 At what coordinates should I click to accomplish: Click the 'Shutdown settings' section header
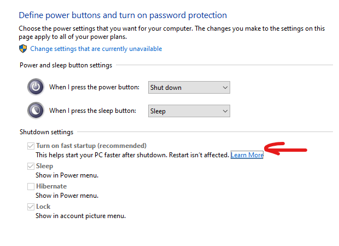46,132
